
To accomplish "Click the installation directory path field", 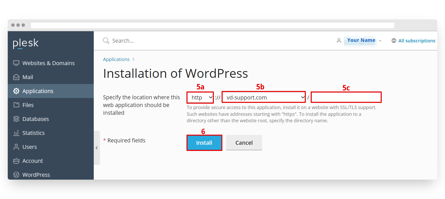I will pyautogui.click(x=346, y=97).
